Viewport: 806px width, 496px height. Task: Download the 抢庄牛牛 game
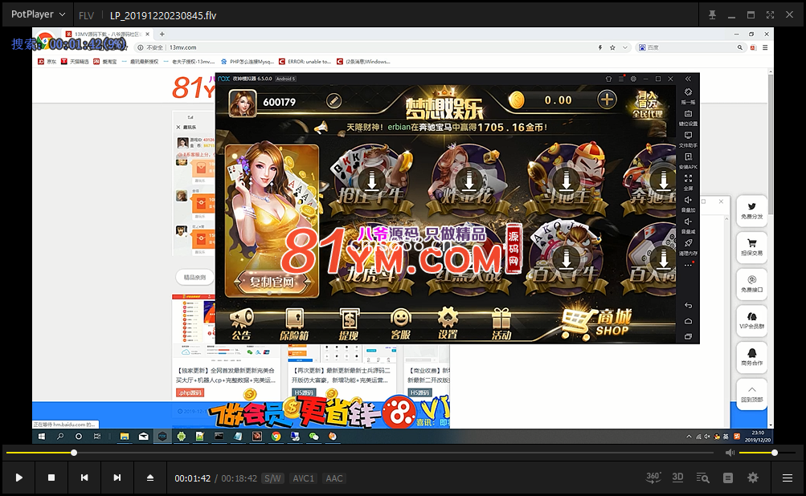(x=371, y=181)
